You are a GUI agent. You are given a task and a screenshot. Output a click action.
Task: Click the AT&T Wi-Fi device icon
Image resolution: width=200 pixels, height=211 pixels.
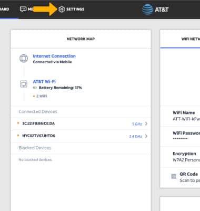pos(24,84)
